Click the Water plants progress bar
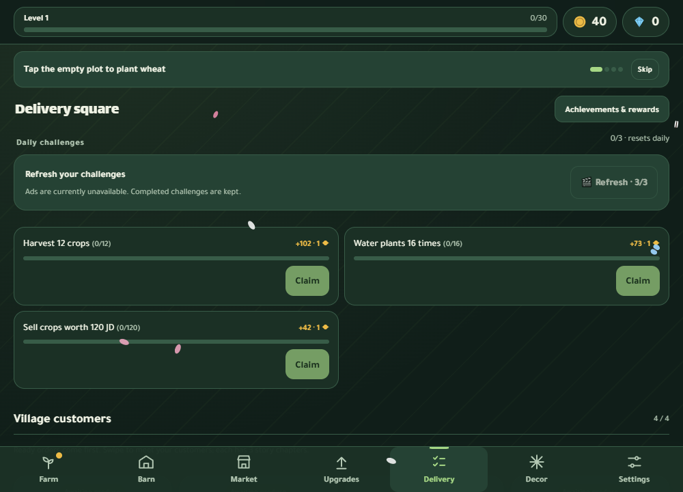 click(x=507, y=258)
